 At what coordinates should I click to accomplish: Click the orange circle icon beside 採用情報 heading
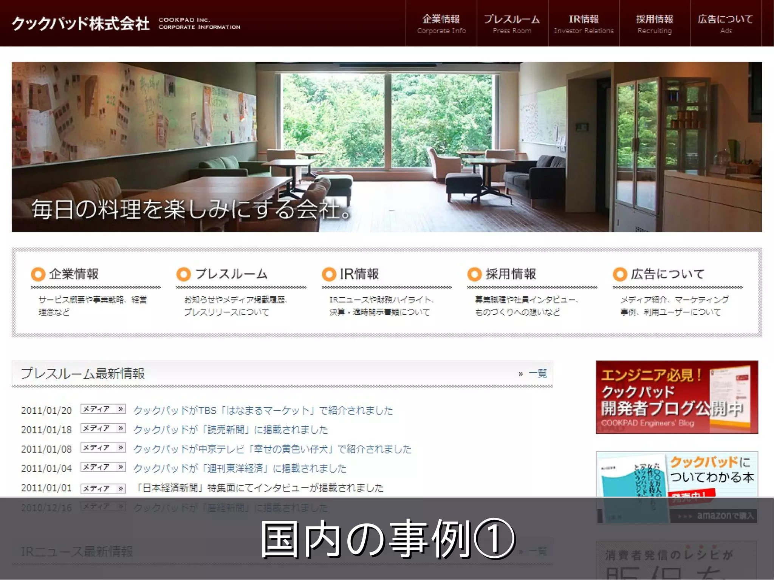tap(474, 274)
